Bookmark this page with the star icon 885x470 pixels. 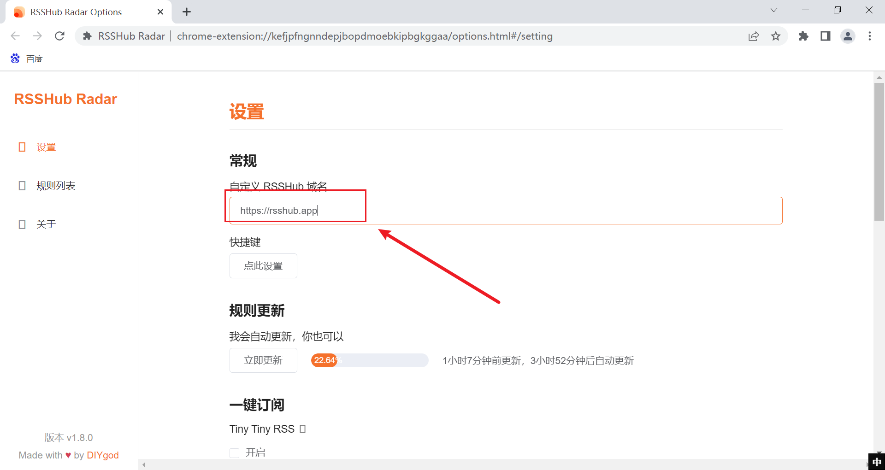pos(776,36)
